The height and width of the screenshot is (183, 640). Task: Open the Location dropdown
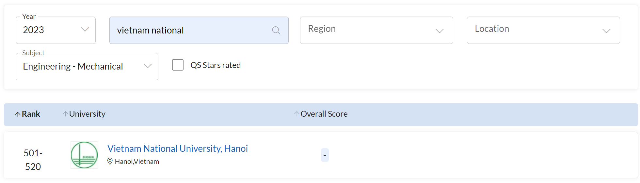point(543,30)
